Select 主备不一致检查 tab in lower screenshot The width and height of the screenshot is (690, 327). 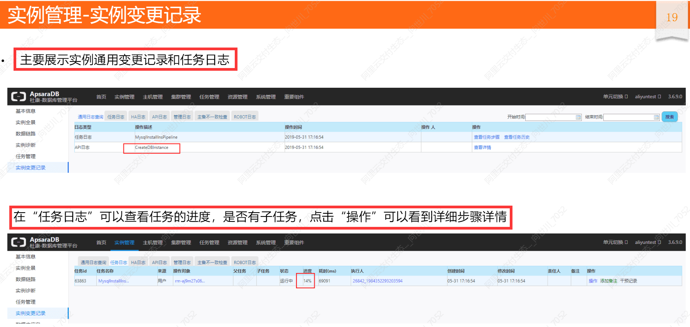pyautogui.click(x=212, y=262)
